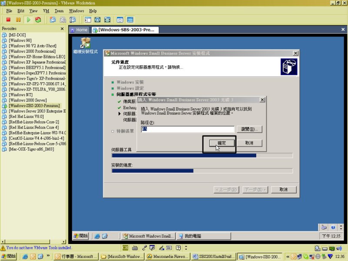Select [Windows 2000 Server] in Favorites
The width and height of the screenshot is (348, 261).
coord(28,100)
